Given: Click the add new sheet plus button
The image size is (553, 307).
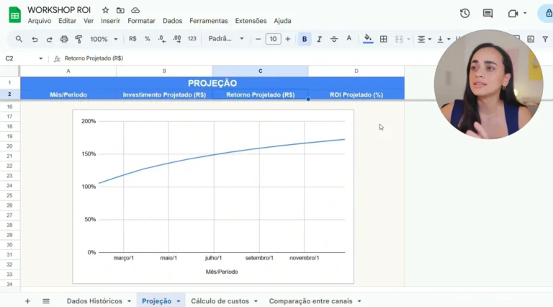Looking at the screenshot, I should tap(27, 301).
